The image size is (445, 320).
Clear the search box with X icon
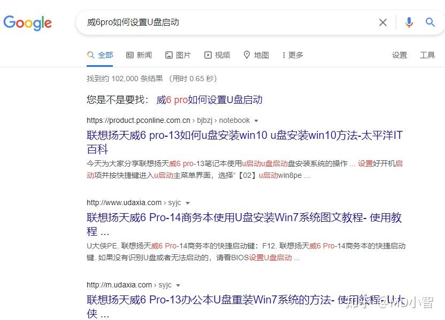383,22
